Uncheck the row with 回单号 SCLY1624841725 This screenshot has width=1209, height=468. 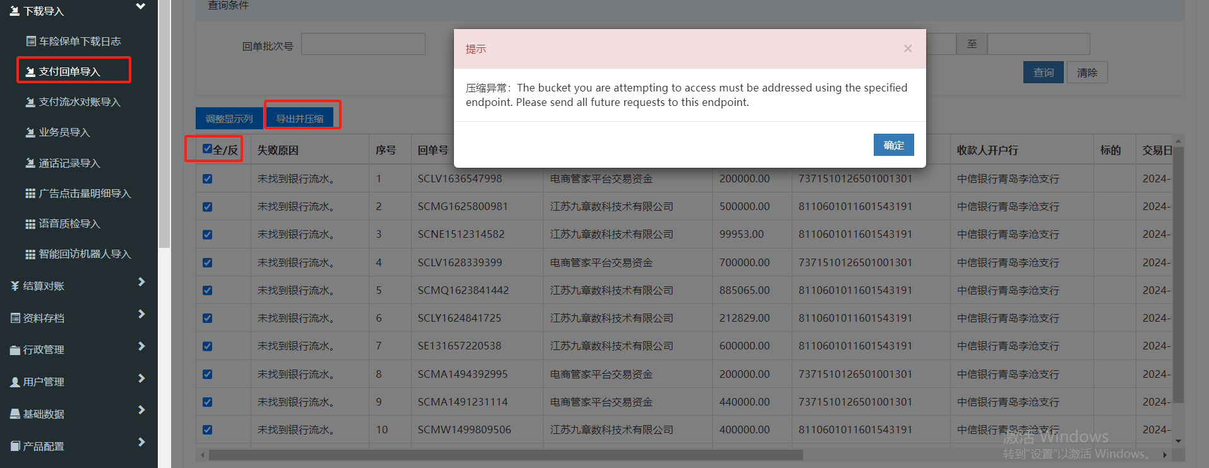pyautogui.click(x=207, y=319)
